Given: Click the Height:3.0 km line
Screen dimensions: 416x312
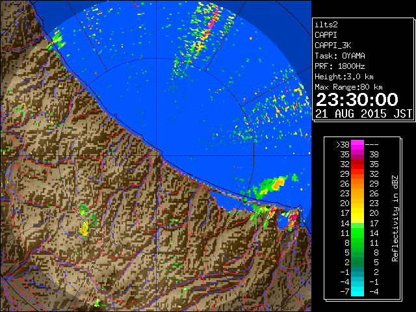Looking at the screenshot, I should 344,77.
